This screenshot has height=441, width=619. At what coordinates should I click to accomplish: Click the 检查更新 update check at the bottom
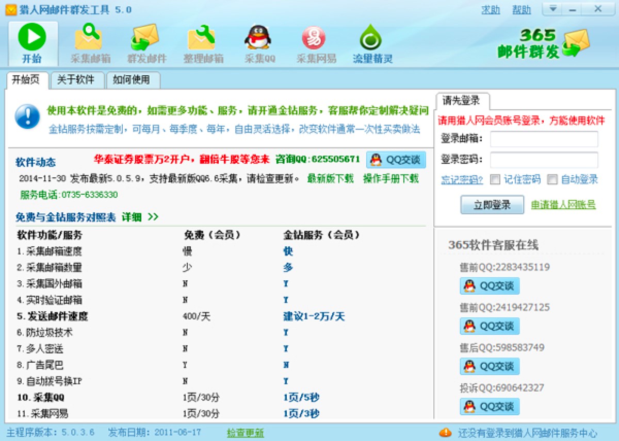pyautogui.click(x=245, y=433)
